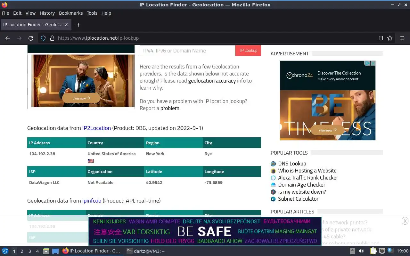410x256 pixels.
Task: Open the file manager icon in taskbar
Action: 46,251
